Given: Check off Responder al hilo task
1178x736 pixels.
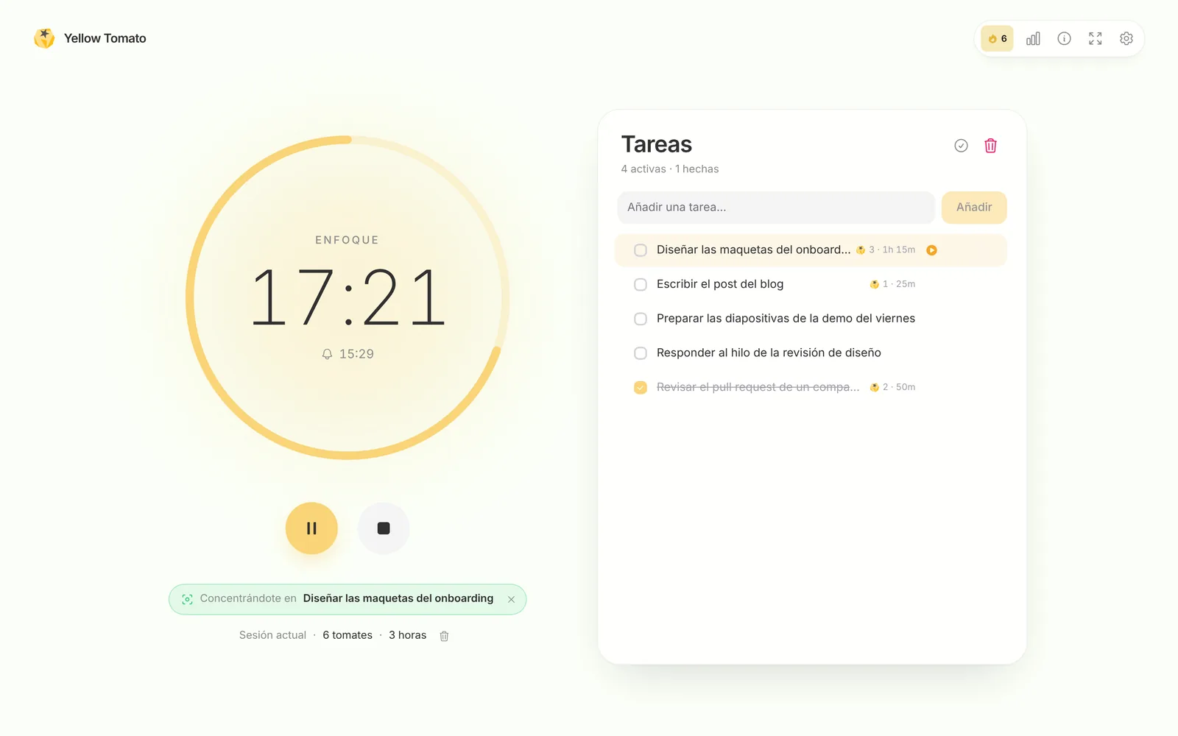Looking at the screenshot, I should [x=641, y=353].
